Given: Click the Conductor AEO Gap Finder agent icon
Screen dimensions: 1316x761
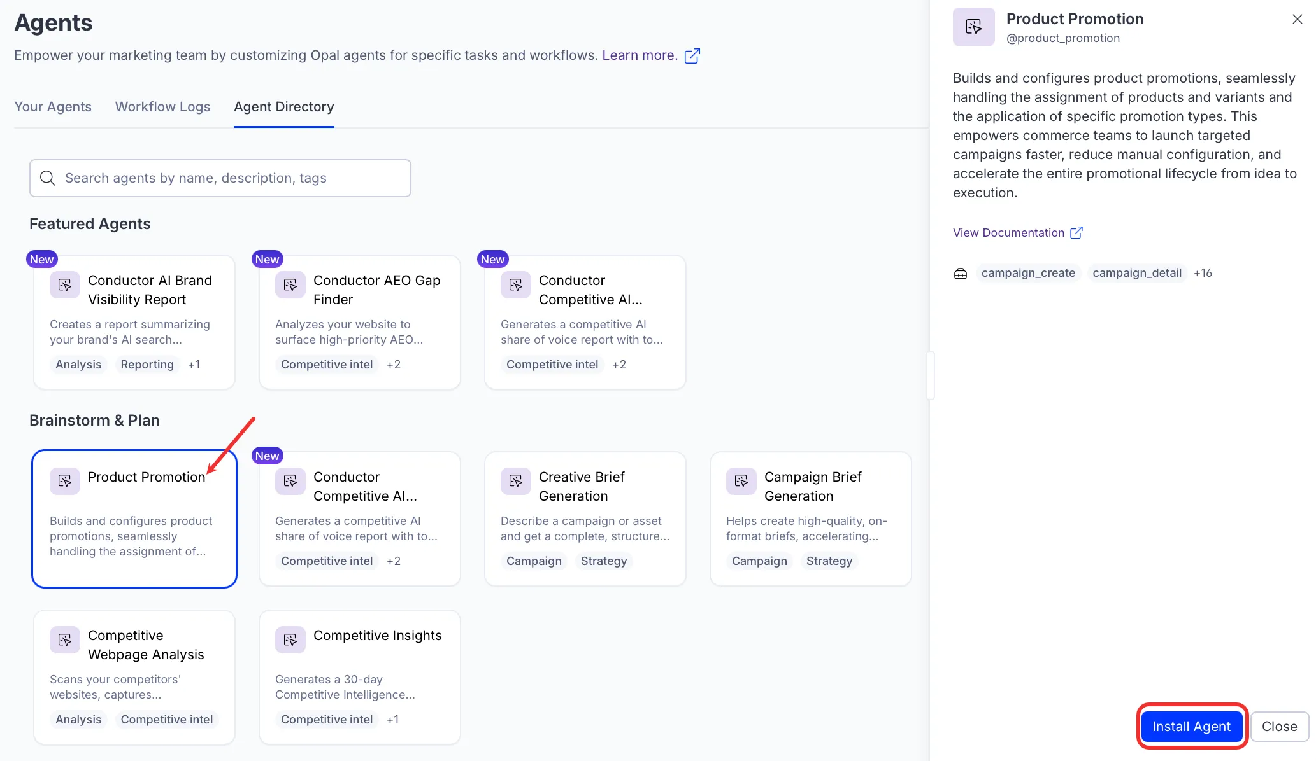Looking at the screenshot, I should [290, 285].
